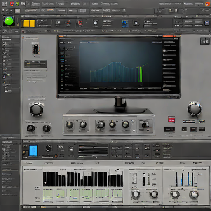This screenshot has height=211, width=211.
Task: Click the rightmost black button below large right knob
Action: pos(202,129)
